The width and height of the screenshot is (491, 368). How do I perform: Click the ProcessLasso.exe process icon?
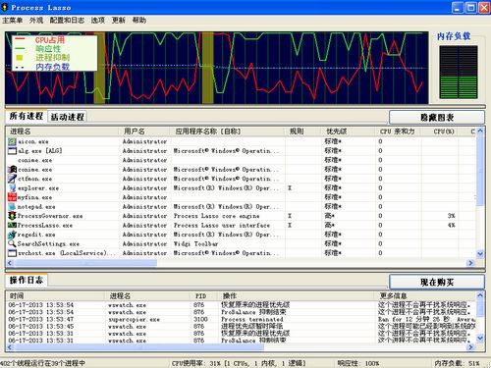tap(12, 226)
